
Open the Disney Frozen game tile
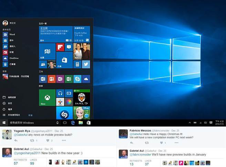pos(82,113)
